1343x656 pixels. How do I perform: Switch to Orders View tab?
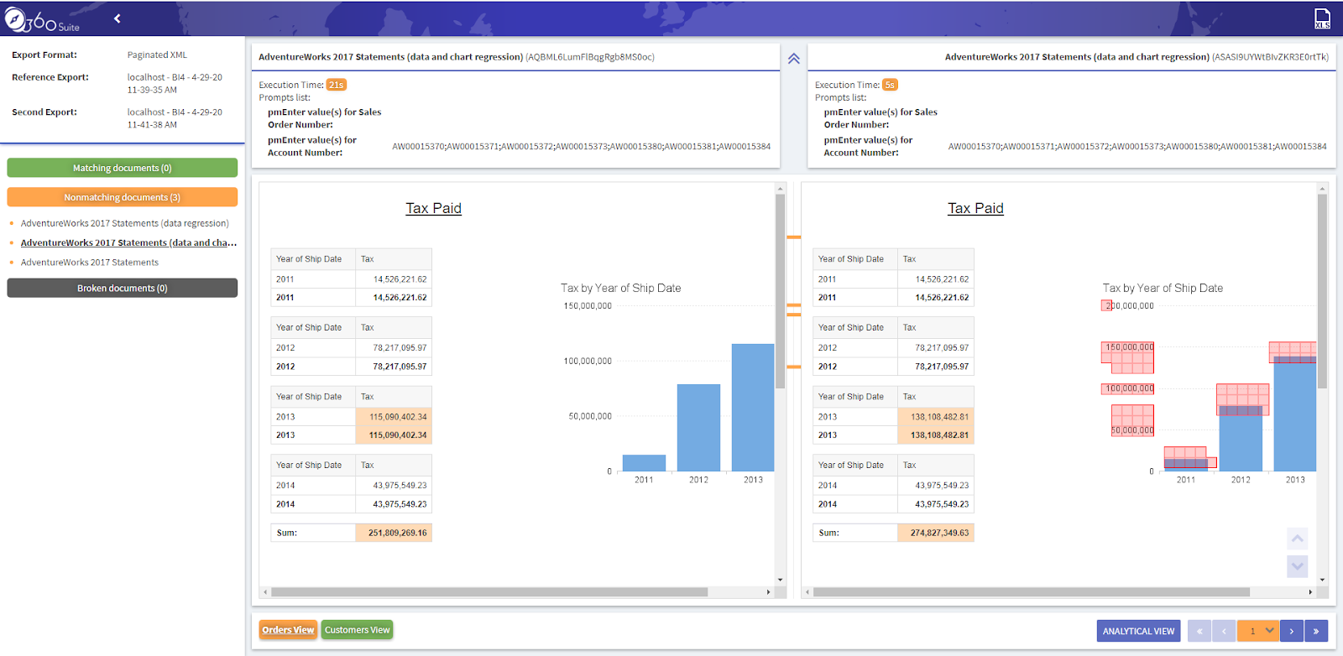[288, 630]
